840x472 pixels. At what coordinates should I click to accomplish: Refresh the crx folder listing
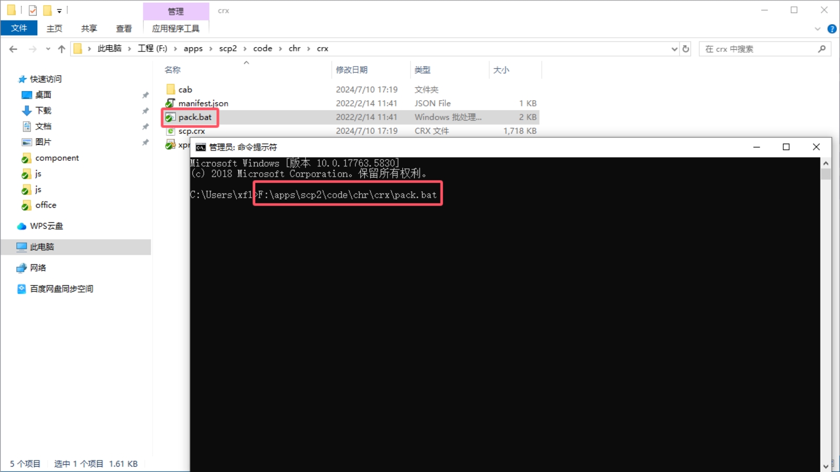(686, 49)
